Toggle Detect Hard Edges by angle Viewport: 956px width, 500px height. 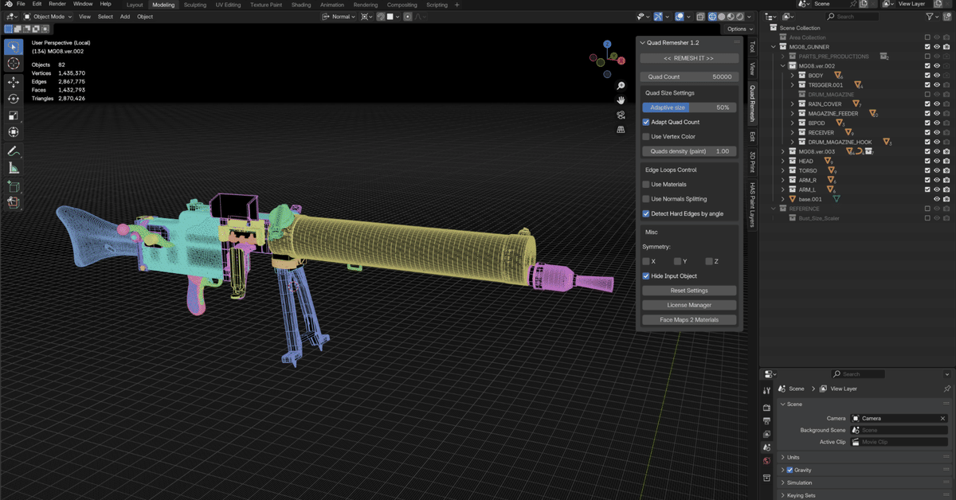pyautogui.click(x=646, y=213)
